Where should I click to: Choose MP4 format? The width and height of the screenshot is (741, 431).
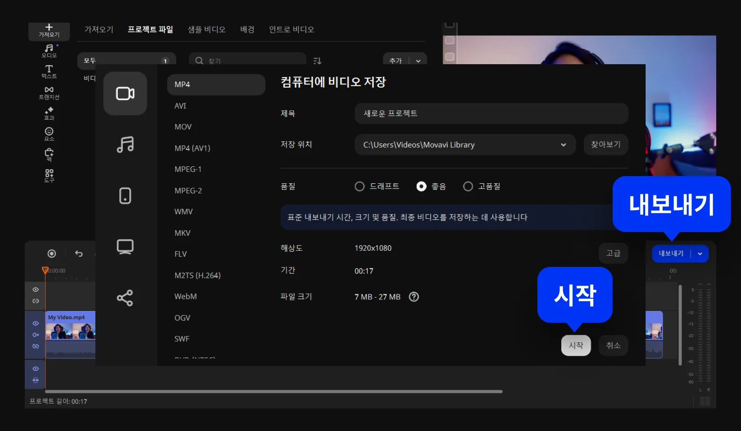pyautogui.click(x=216, y=84)
